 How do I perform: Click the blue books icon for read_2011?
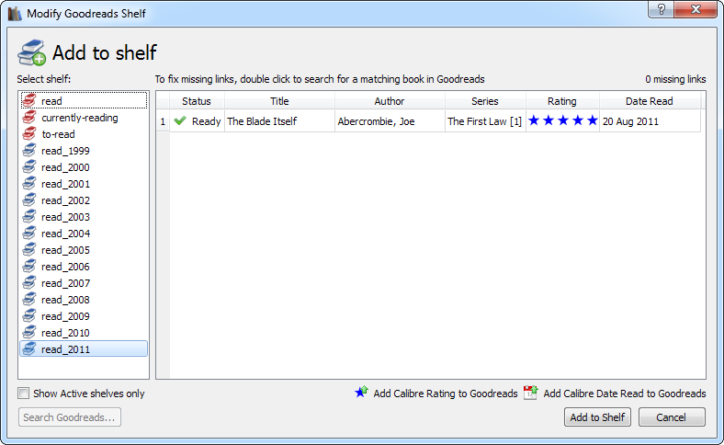[x=29, y=348]
